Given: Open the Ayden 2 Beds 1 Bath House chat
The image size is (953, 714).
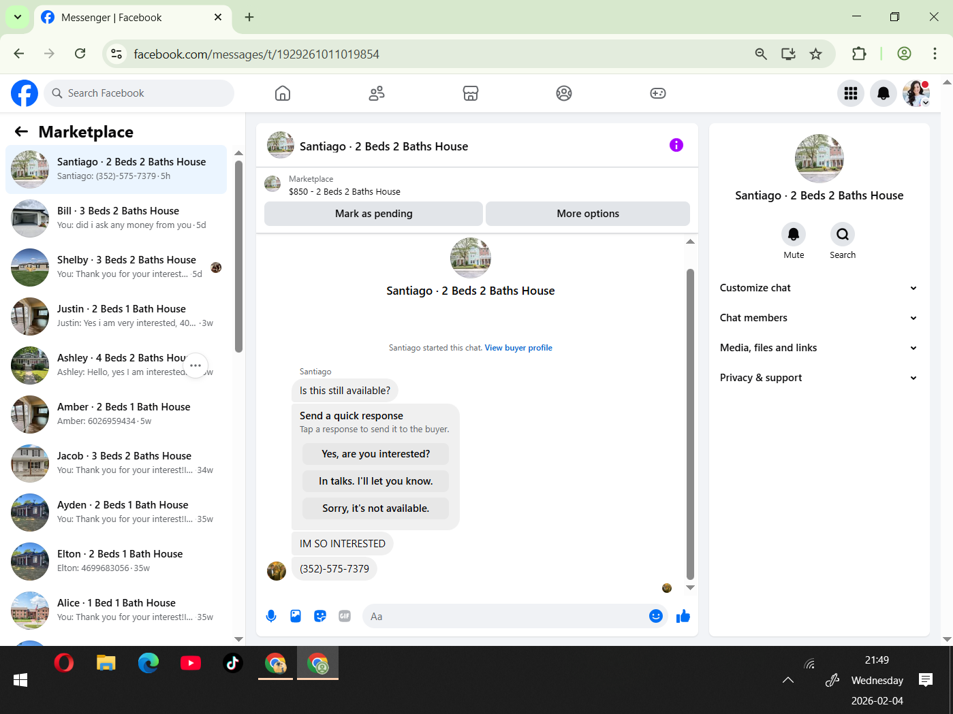Looking at the screenshot, I should (116, 513).
